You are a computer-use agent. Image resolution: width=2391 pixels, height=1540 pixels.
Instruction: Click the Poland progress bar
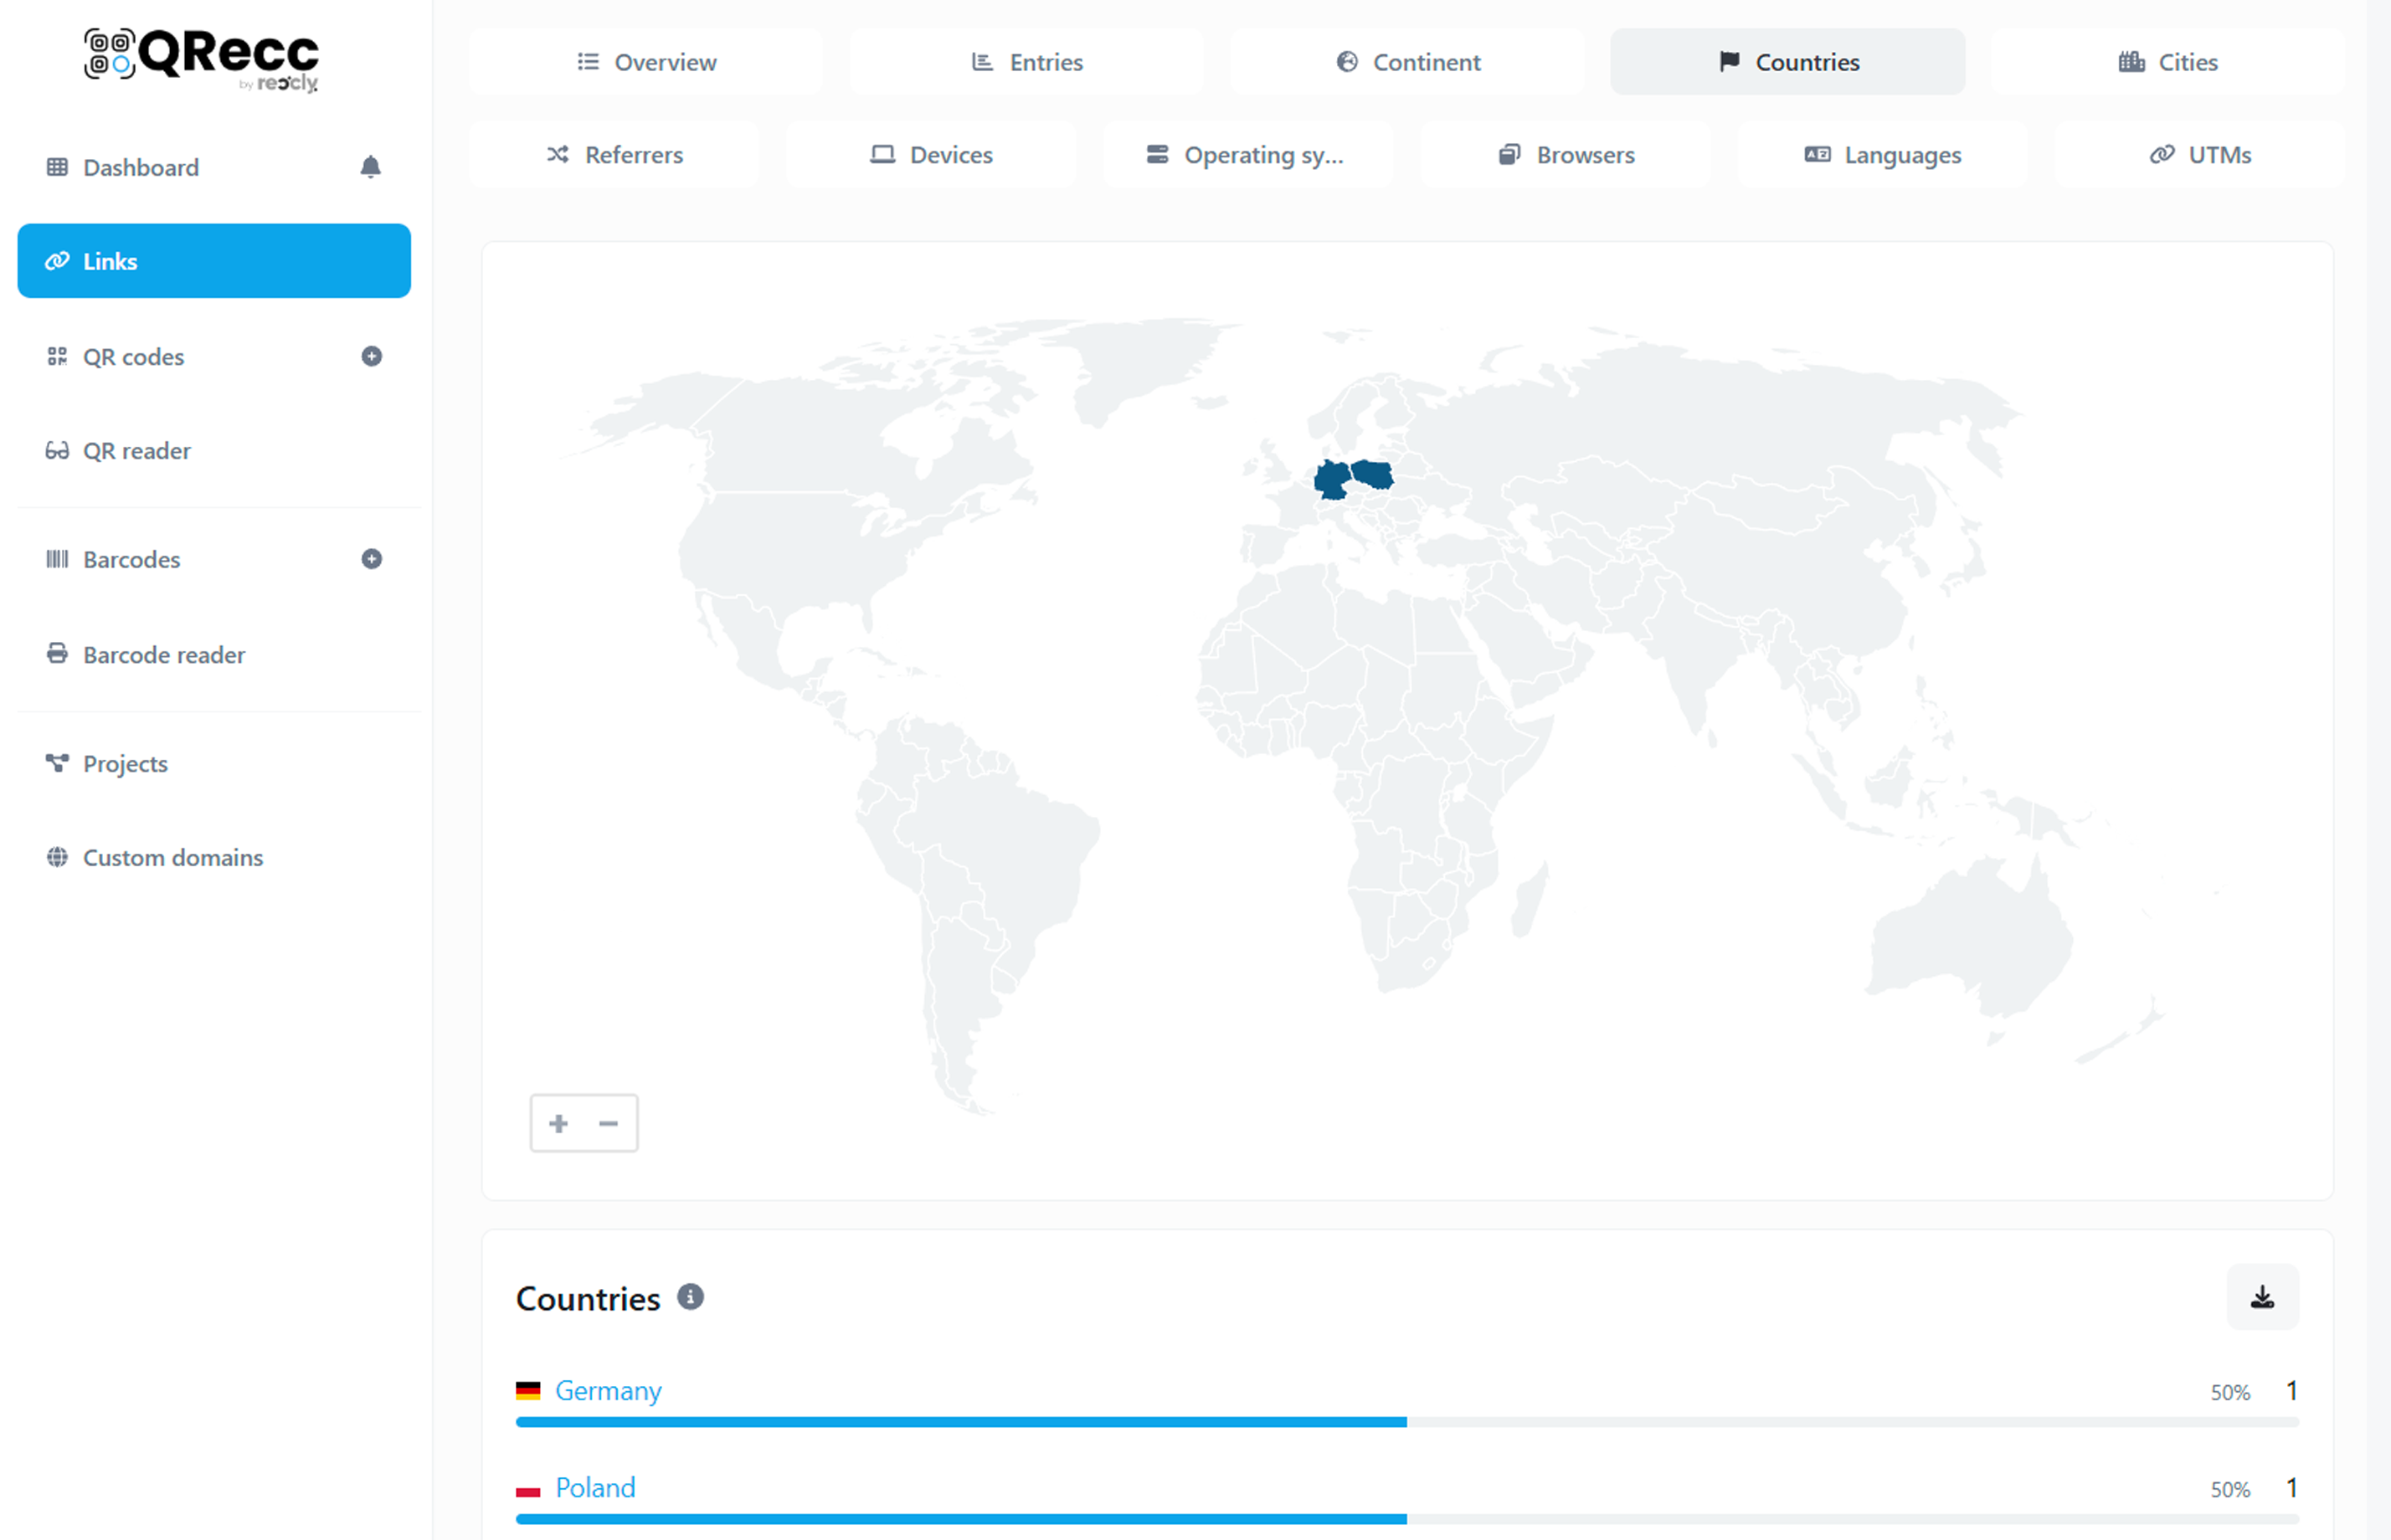pyautogui.click(x=1407, y=1519)
